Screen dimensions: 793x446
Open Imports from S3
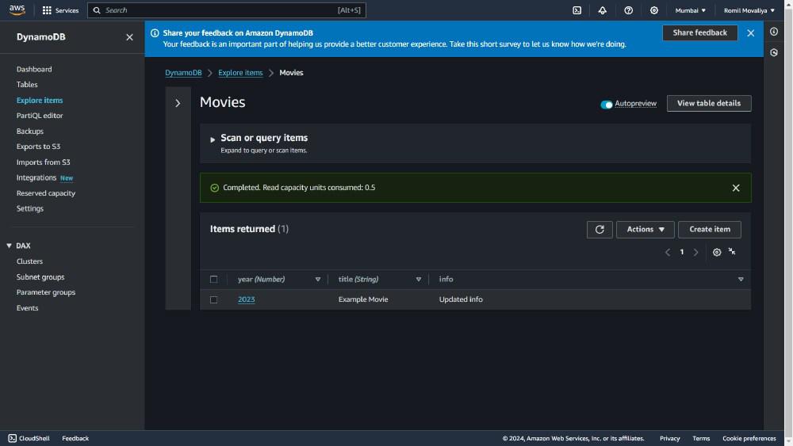point(43,162)
